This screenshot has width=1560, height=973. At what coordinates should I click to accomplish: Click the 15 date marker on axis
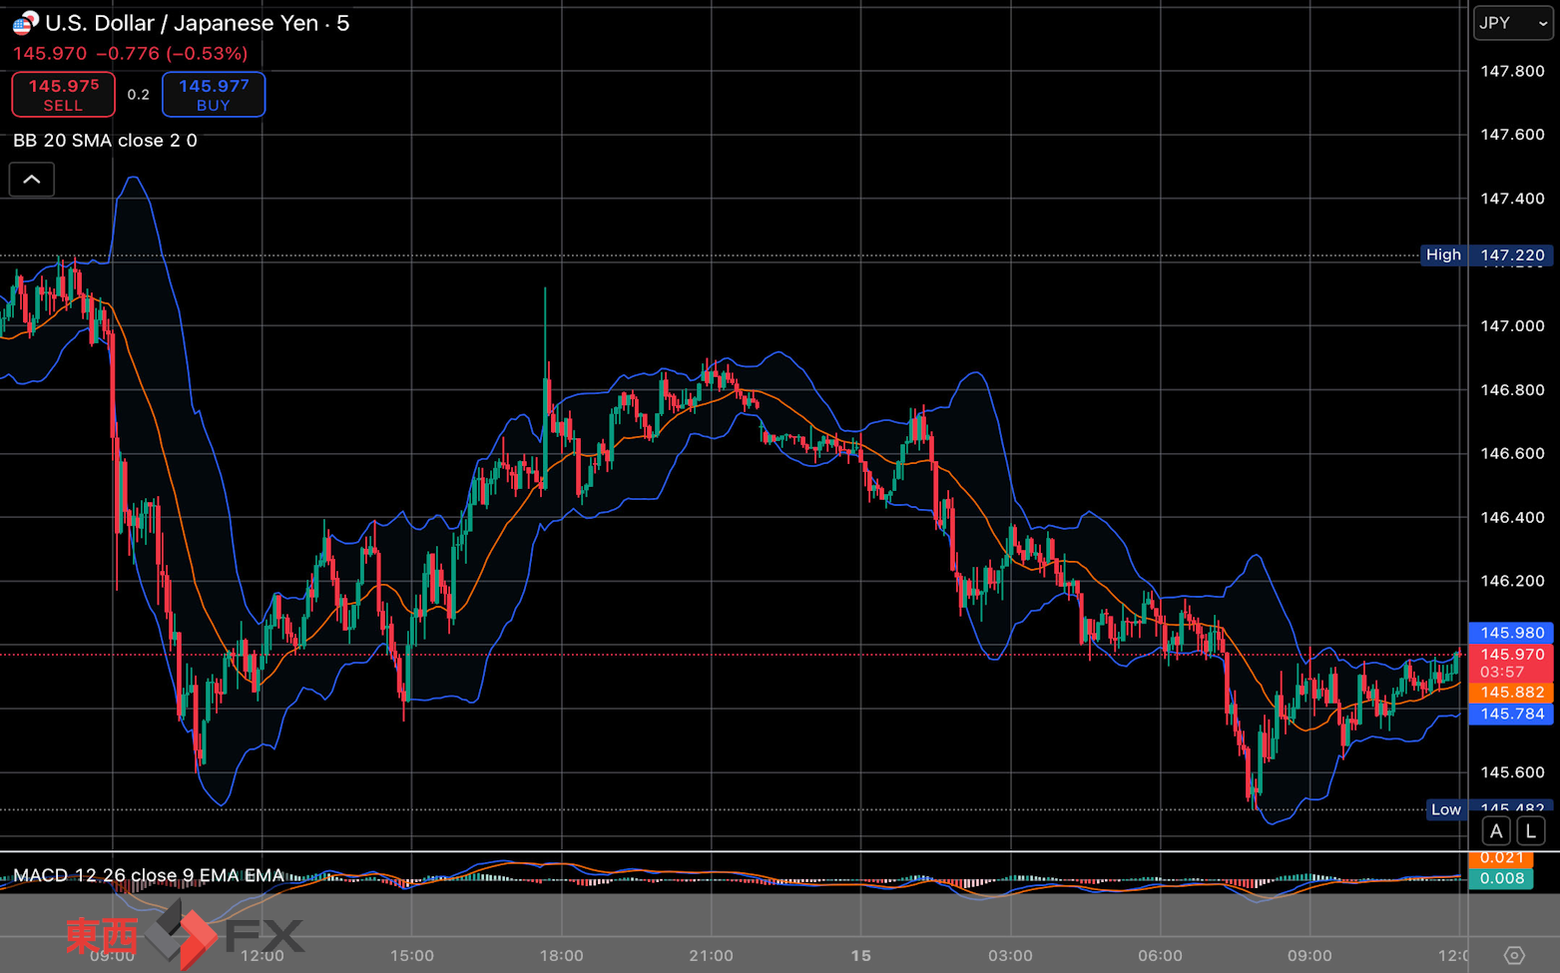point(860,955)
